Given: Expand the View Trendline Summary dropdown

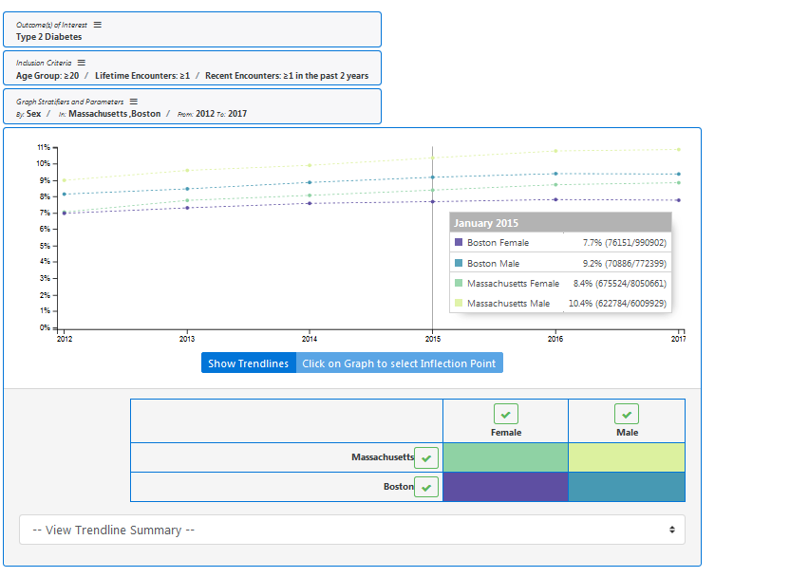Looking at the screenshot, I should (352, 530).
